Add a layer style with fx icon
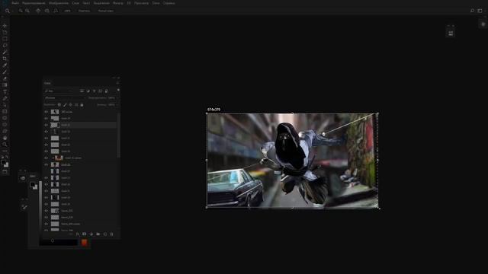The image size is (488, 274). (x=78, y=234)
